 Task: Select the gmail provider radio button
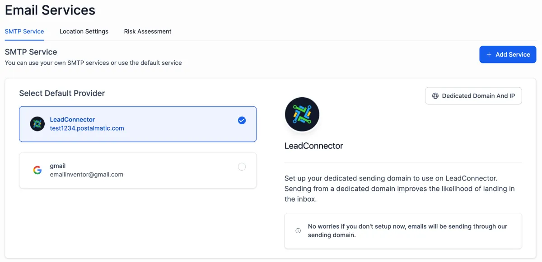click(x=242, y=167)
